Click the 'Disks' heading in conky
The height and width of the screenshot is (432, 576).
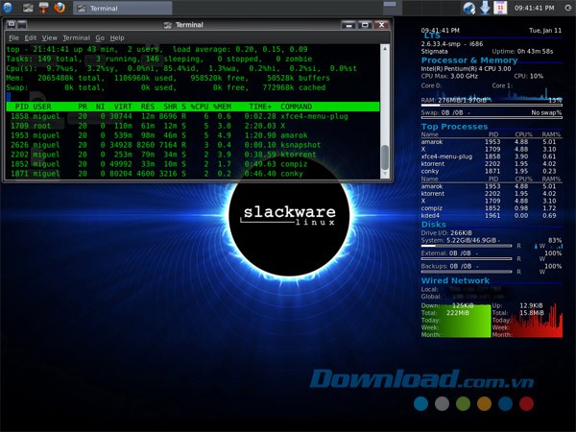point(434,225)
